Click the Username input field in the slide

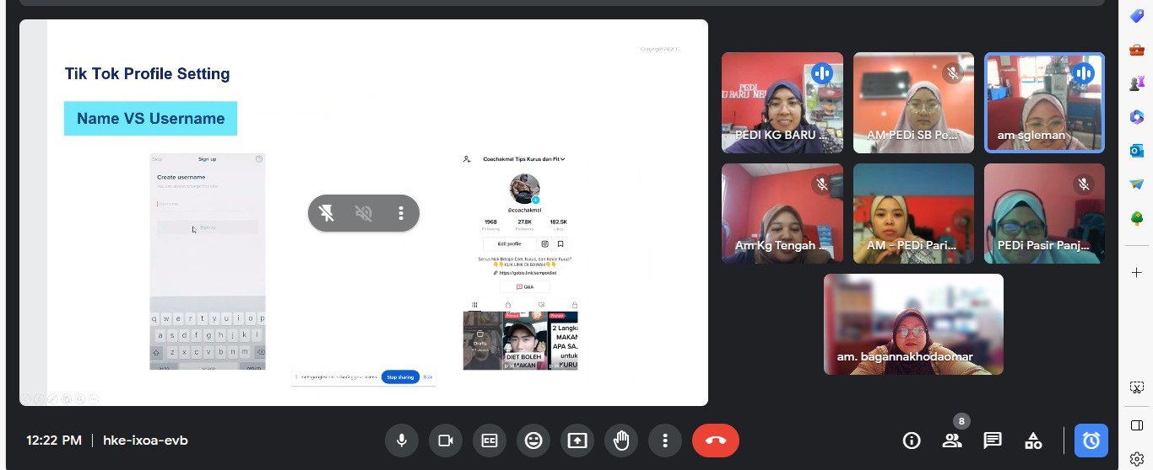208,203
